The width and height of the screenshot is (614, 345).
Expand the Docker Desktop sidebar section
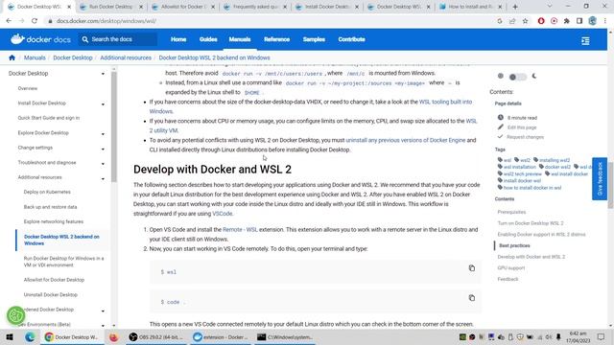103,74
